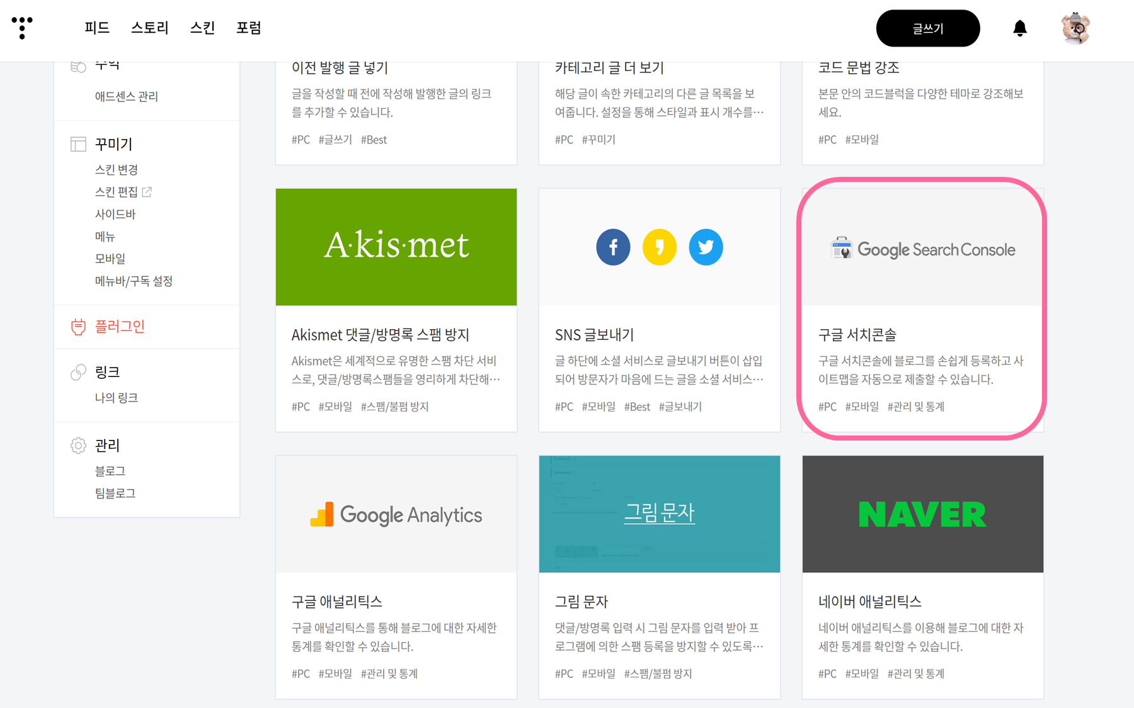Click the Twitter icon on SNS 글보내기 card
This screenshot has width=1134, height=708.
pyautogui.click(x=706, y=247)
